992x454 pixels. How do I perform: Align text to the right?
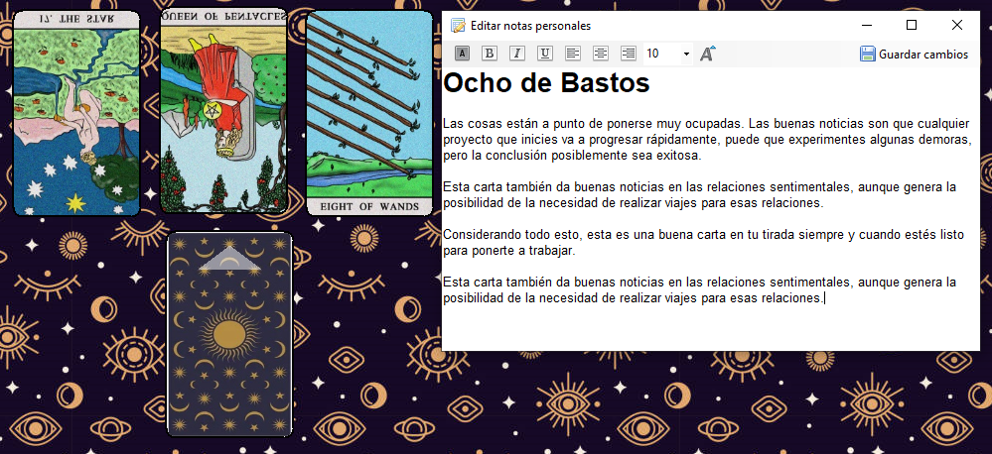[x=629, y=54]
